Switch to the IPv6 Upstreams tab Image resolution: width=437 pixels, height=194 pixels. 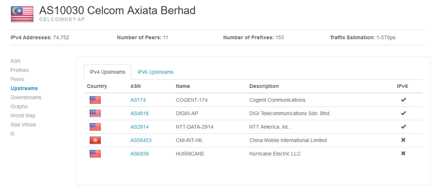tap(155, 72)
